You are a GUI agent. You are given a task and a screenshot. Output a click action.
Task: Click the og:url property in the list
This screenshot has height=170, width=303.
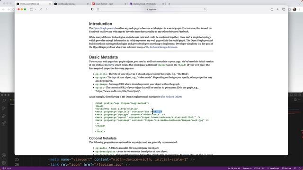pyautogui.click(x=99, y=88)
